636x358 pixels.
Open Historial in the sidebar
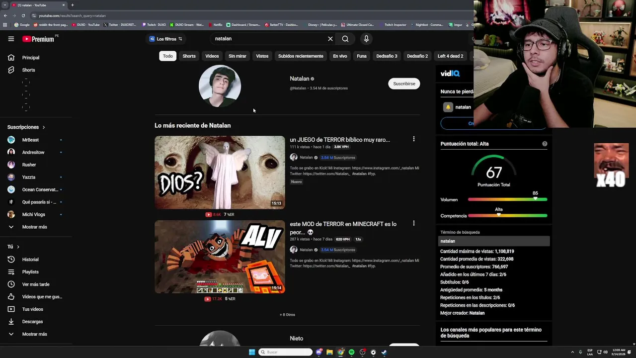(30, 260)
